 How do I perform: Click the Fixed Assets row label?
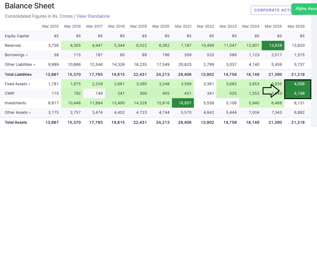pyautogui.click(x=16, y=84)
